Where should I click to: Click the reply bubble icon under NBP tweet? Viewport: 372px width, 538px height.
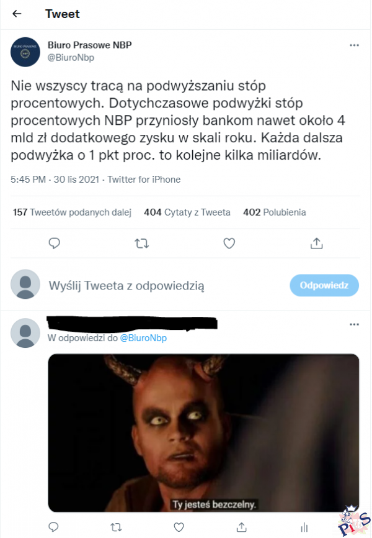(54, 244)
